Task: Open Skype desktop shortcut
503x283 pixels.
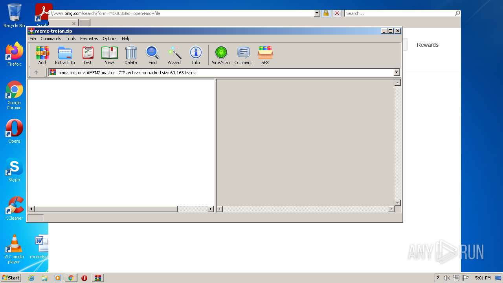Action: [14, 170]
